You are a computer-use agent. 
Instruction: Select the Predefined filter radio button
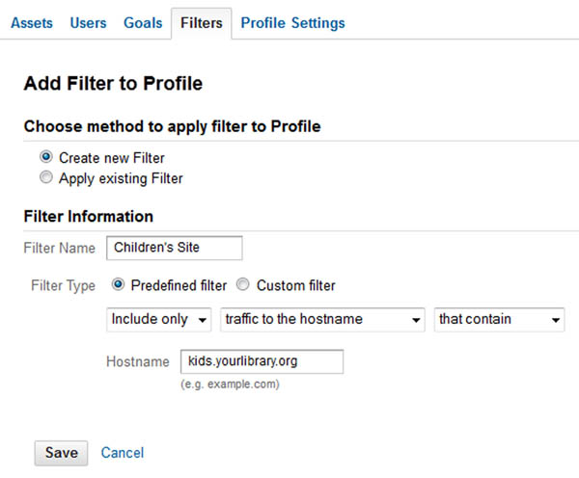[118, 284]
